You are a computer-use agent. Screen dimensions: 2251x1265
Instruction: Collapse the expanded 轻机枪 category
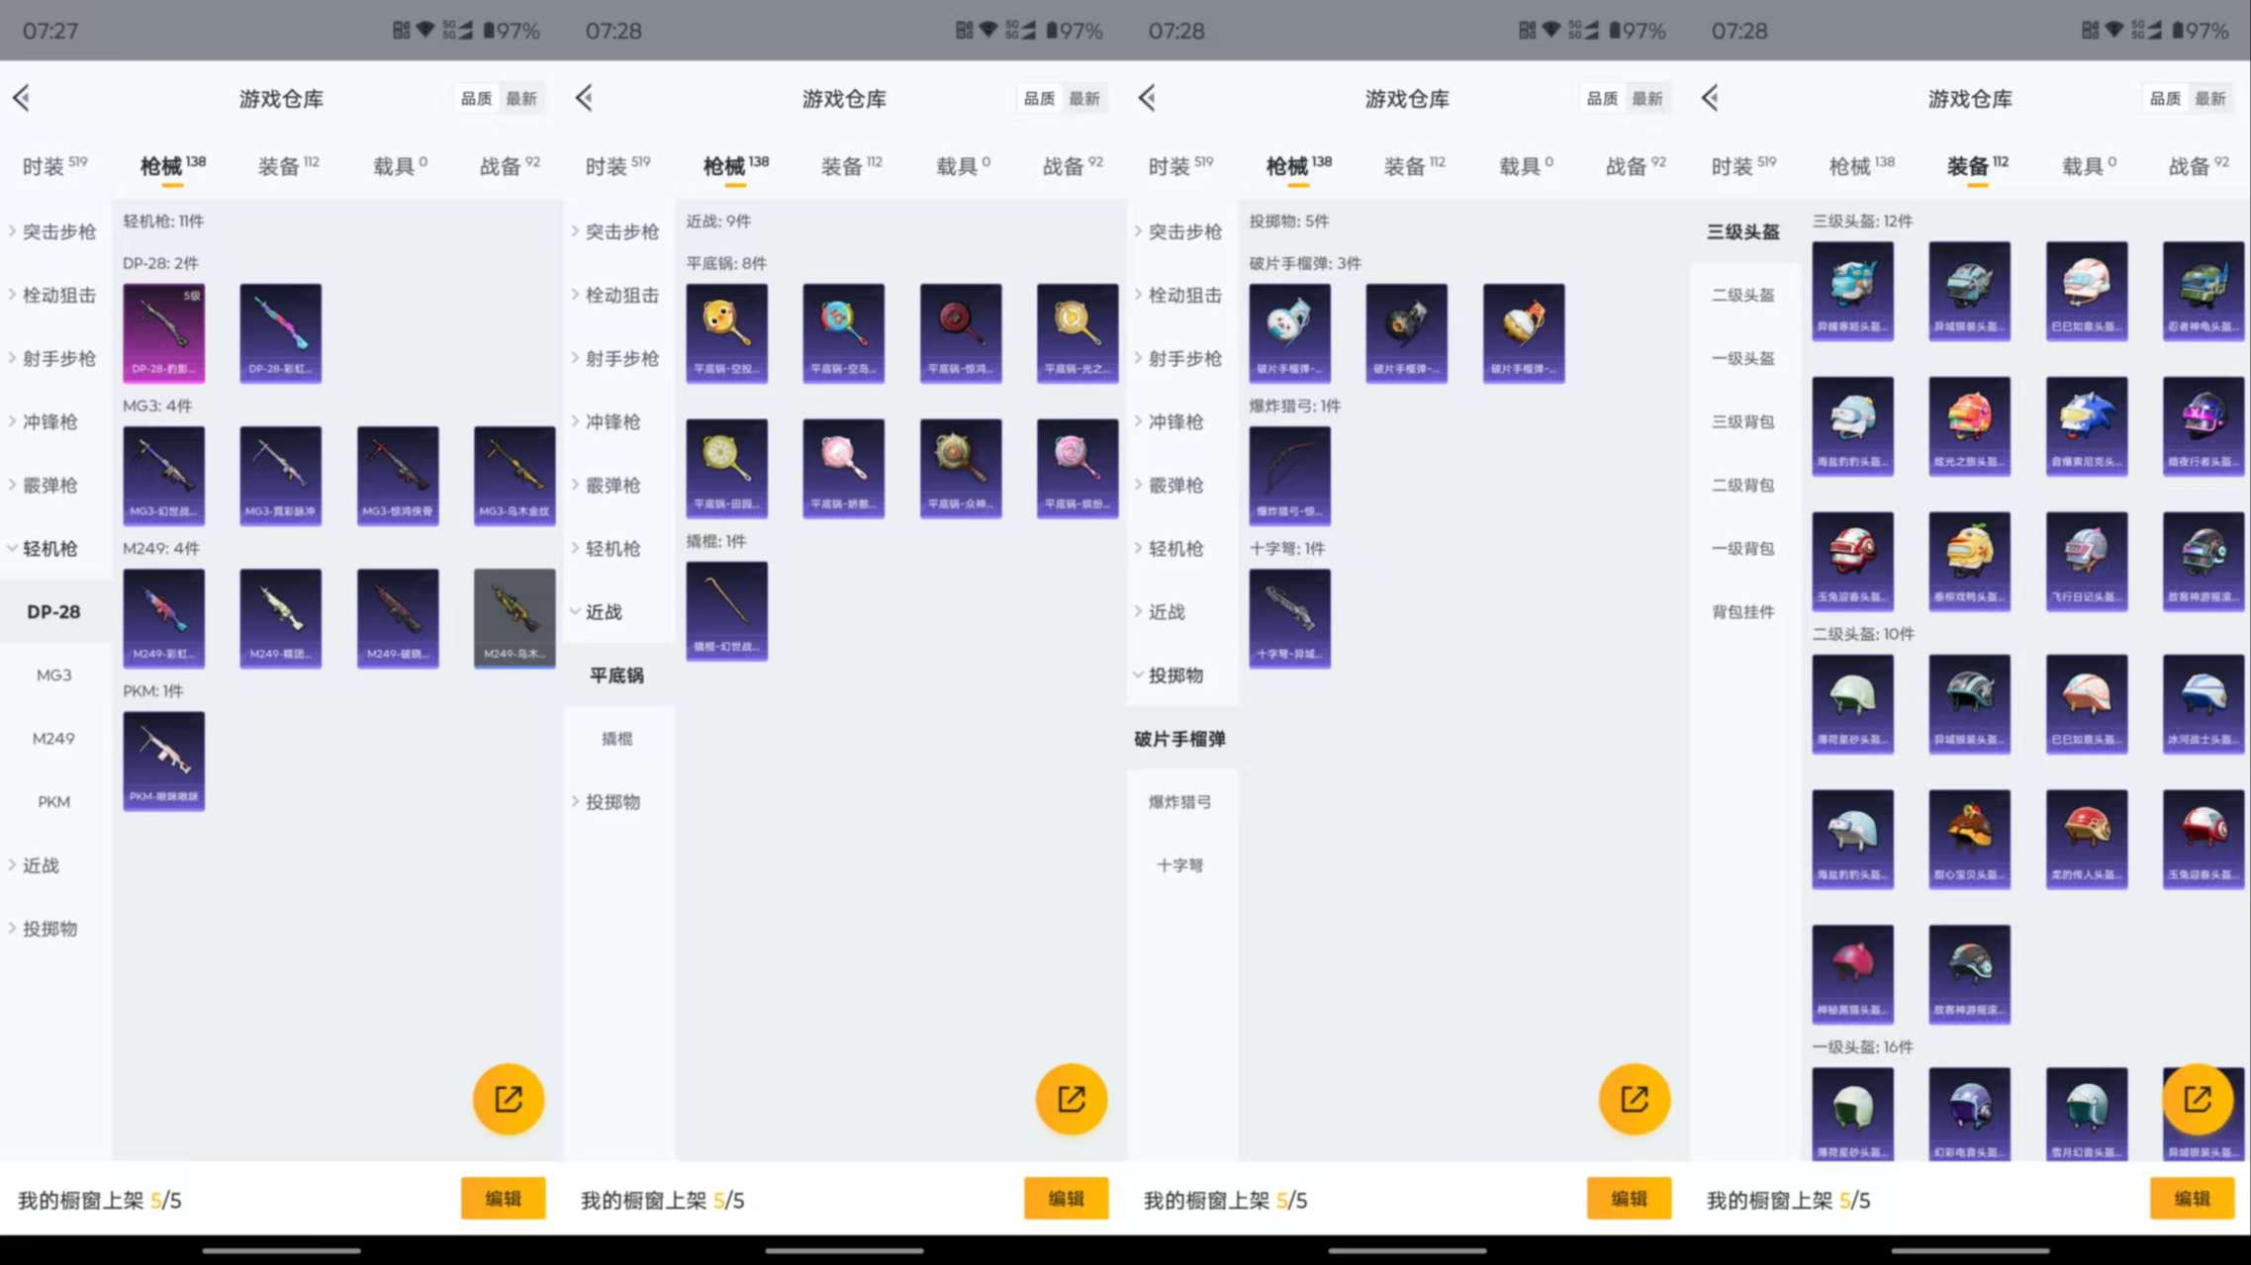[49, 548]
